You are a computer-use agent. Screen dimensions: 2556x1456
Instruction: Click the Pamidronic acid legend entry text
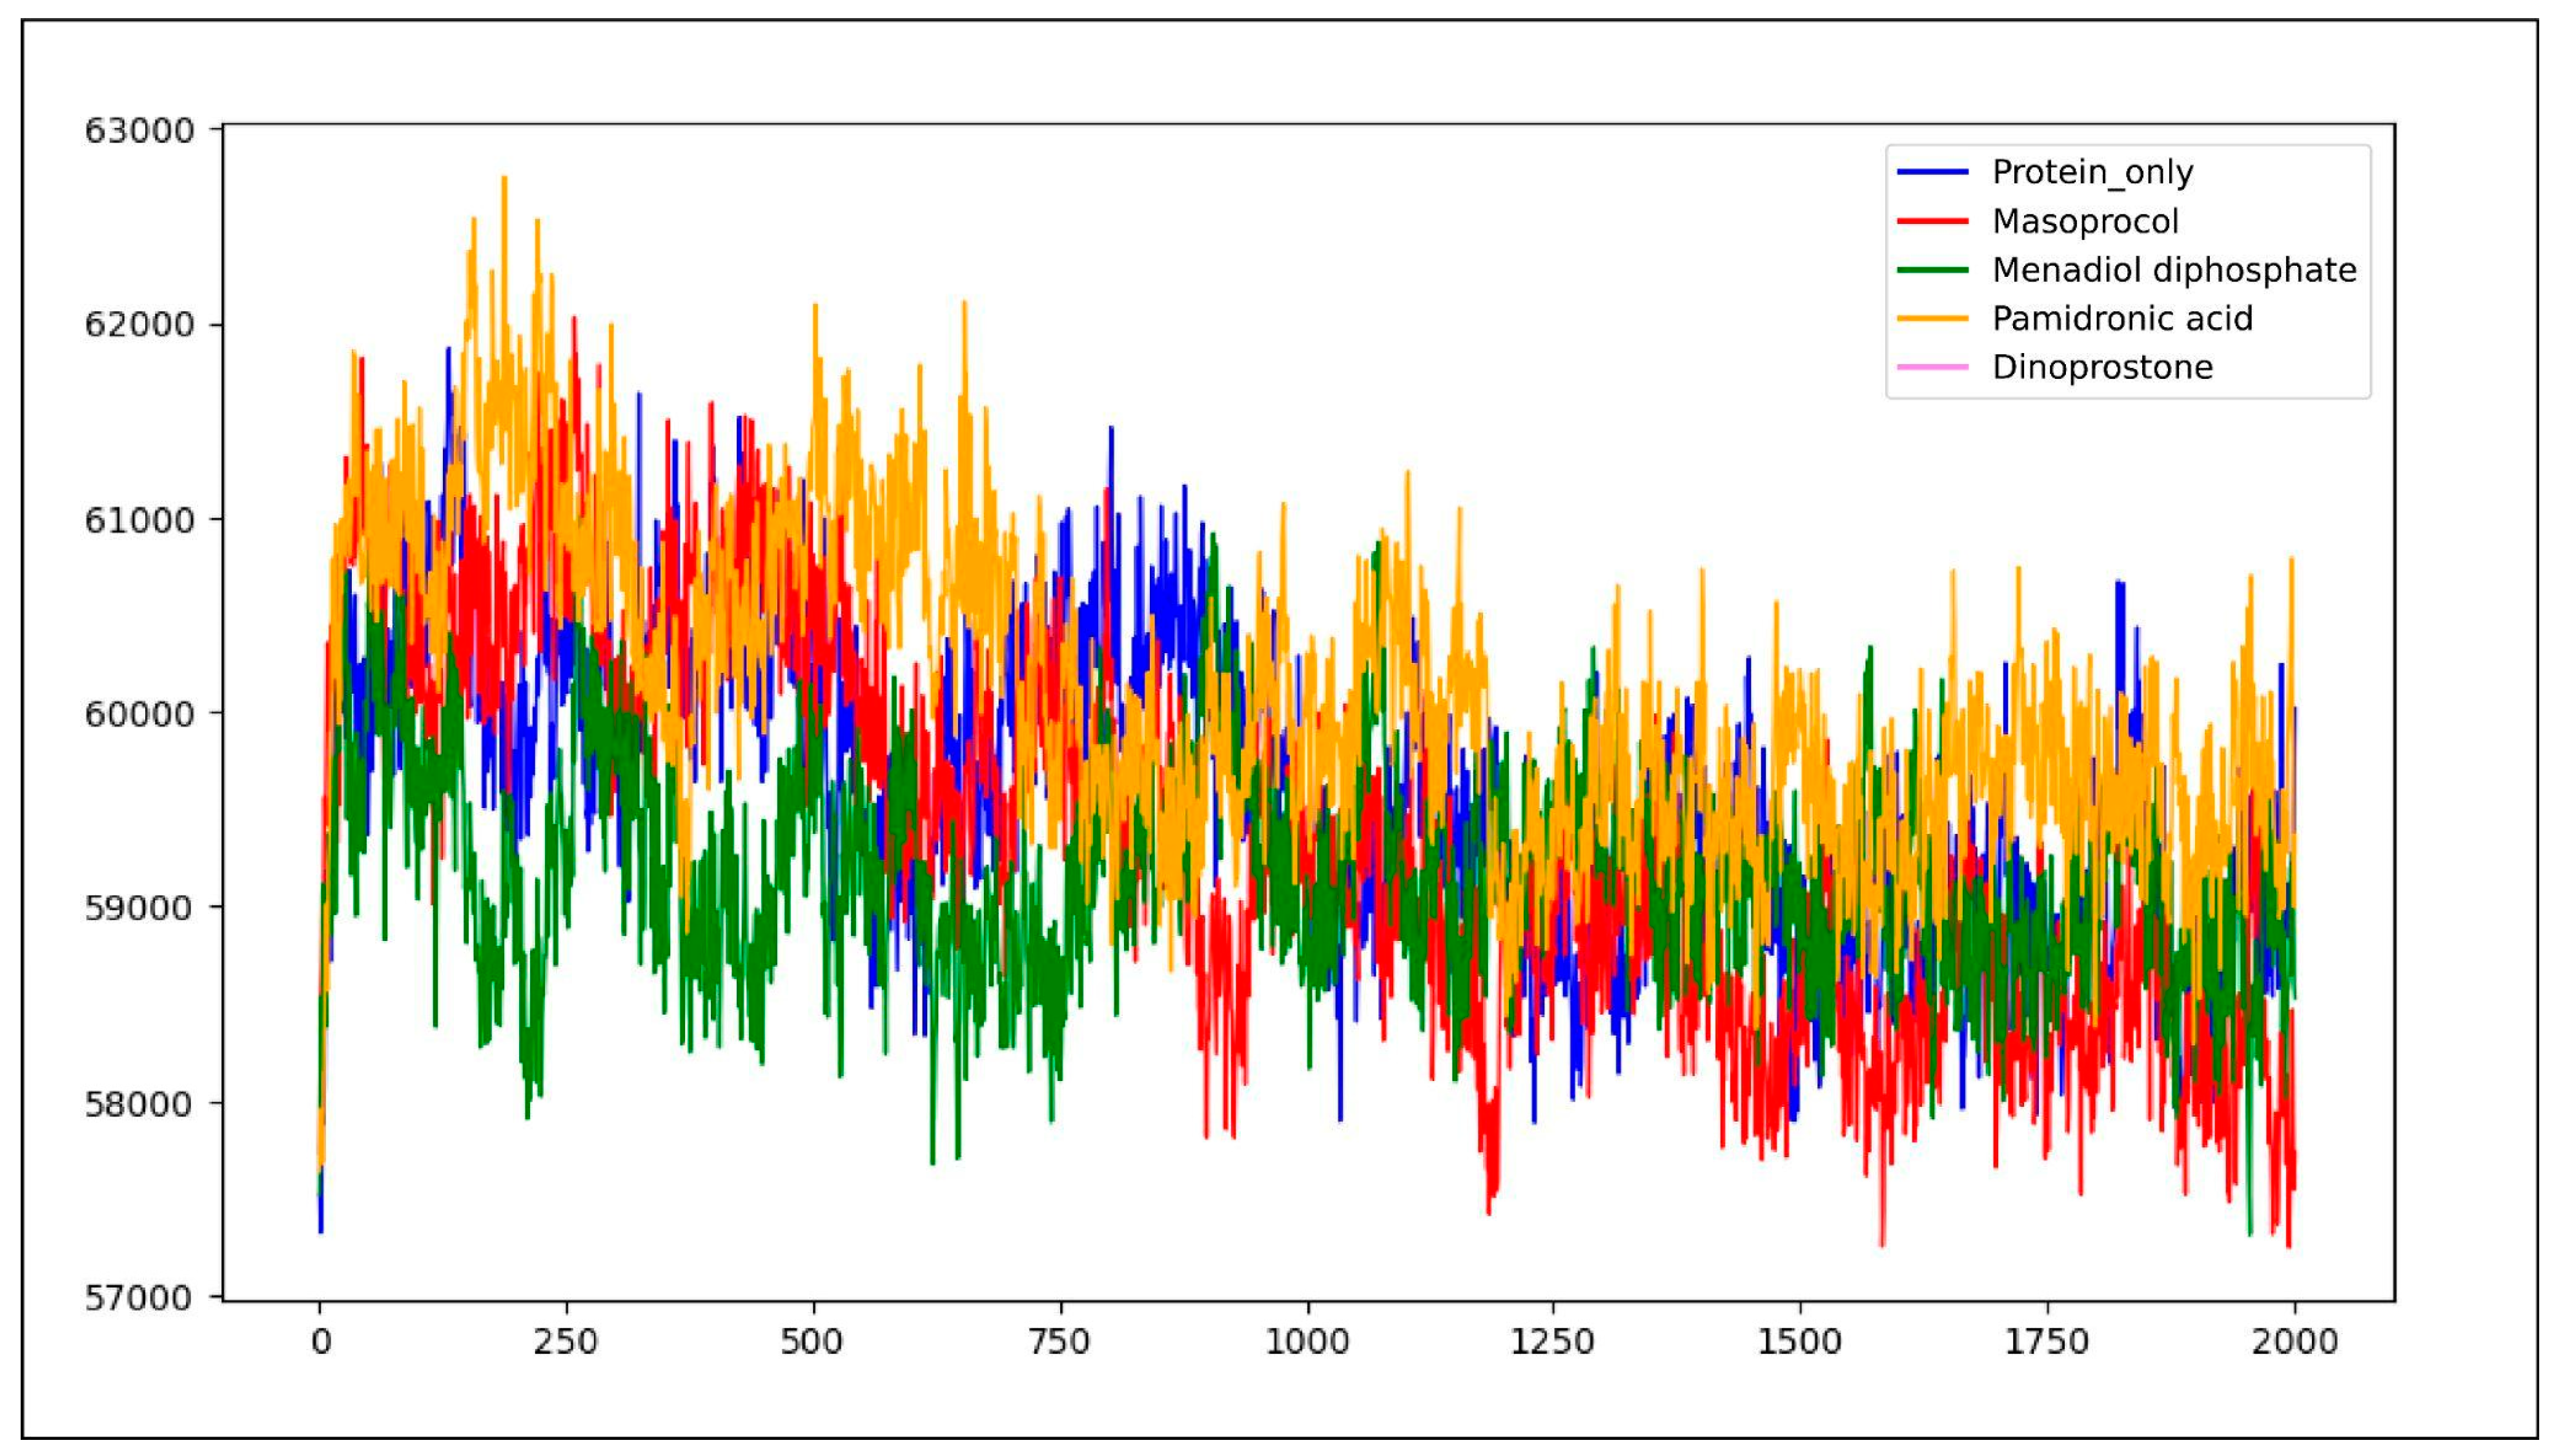[x=2122, y=319]
